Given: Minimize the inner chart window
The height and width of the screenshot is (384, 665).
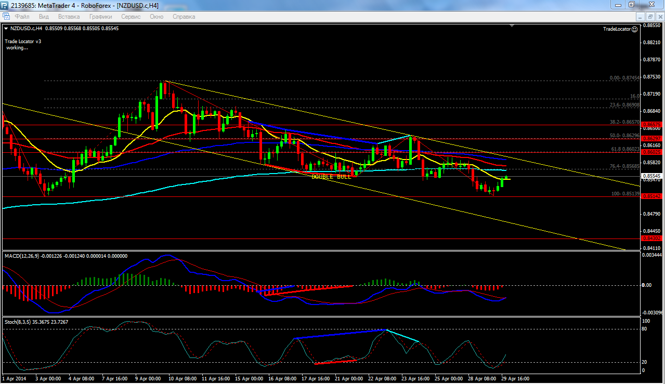Looking at the screenshot, I should pyautogui.click(x=641, y=17).
